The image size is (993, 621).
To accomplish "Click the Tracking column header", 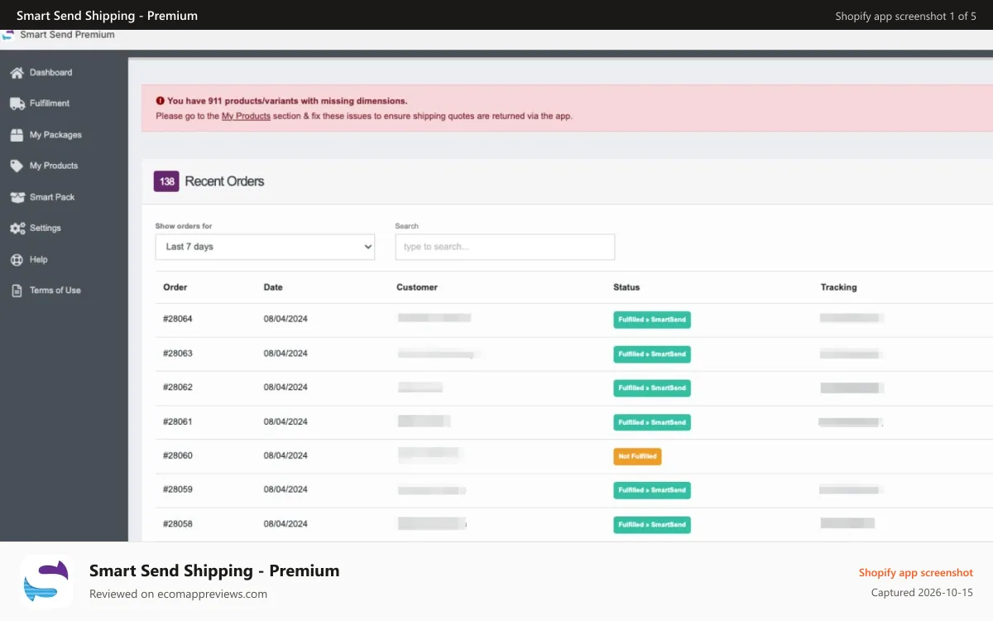I will point(838,287).
